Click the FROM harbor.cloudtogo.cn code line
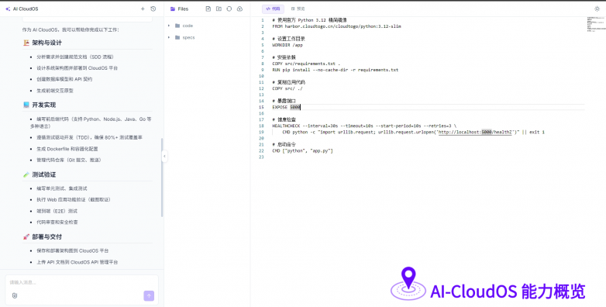Image resolution: width=606 pixels, height=307 pixels. (336, 26)
